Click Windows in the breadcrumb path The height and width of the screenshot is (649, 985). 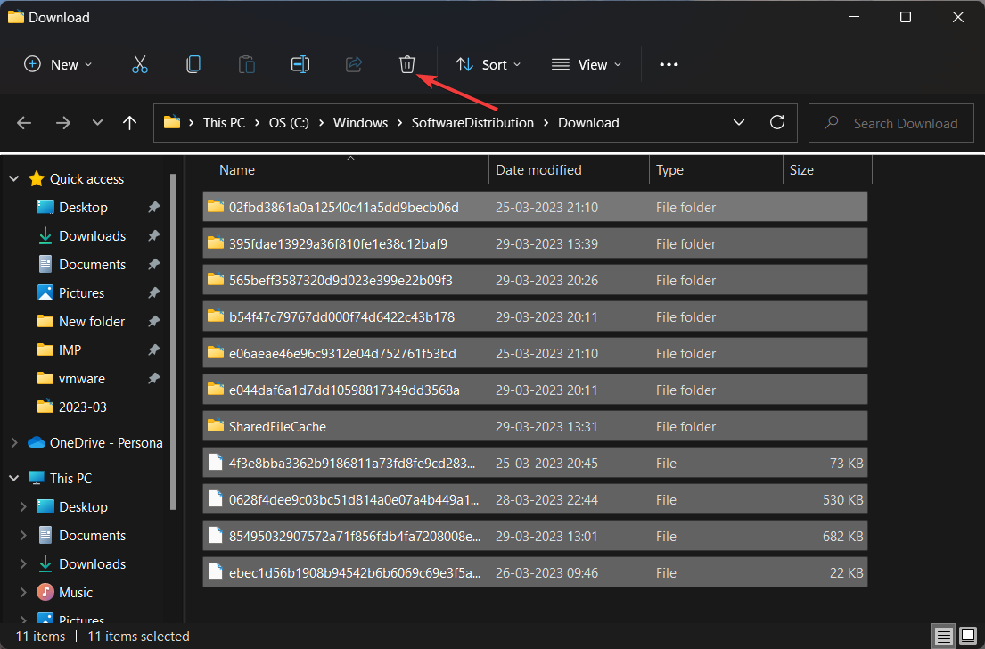(361, 122)
